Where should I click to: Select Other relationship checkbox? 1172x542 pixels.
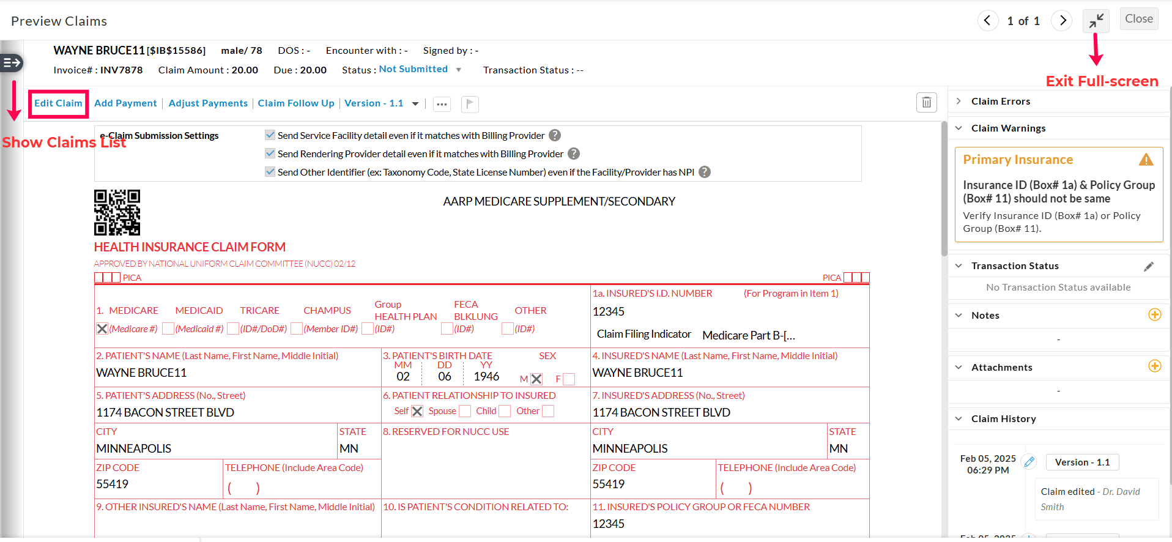(x=548, y=411)
